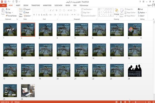Toggle Bold formatting
The width and height of the screenshot is (155, 103).
[34, 15]
